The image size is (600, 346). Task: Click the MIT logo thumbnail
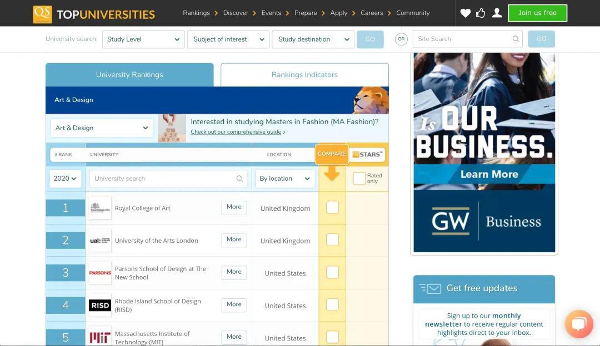pyautogui.click(x=100, y=337)
